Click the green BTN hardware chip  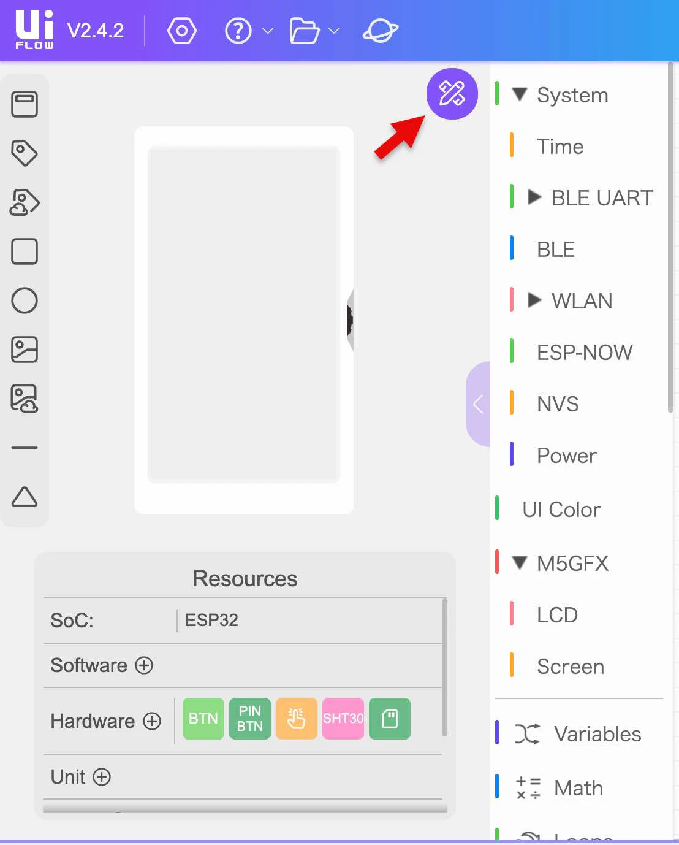[203, 719]
